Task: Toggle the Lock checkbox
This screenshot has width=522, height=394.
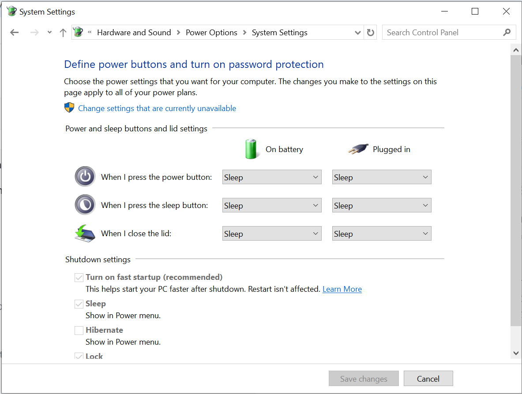Action: 79,356
